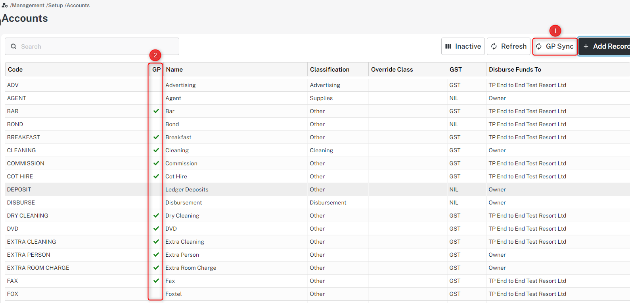Toggle the GP checkmark for DVD
Viewport: 630px width, 303px height.
pos(156,229)
